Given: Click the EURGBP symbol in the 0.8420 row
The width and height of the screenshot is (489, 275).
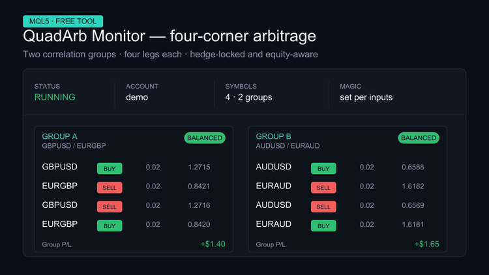Looking at the screenshot, I should [x=59, y=224].
